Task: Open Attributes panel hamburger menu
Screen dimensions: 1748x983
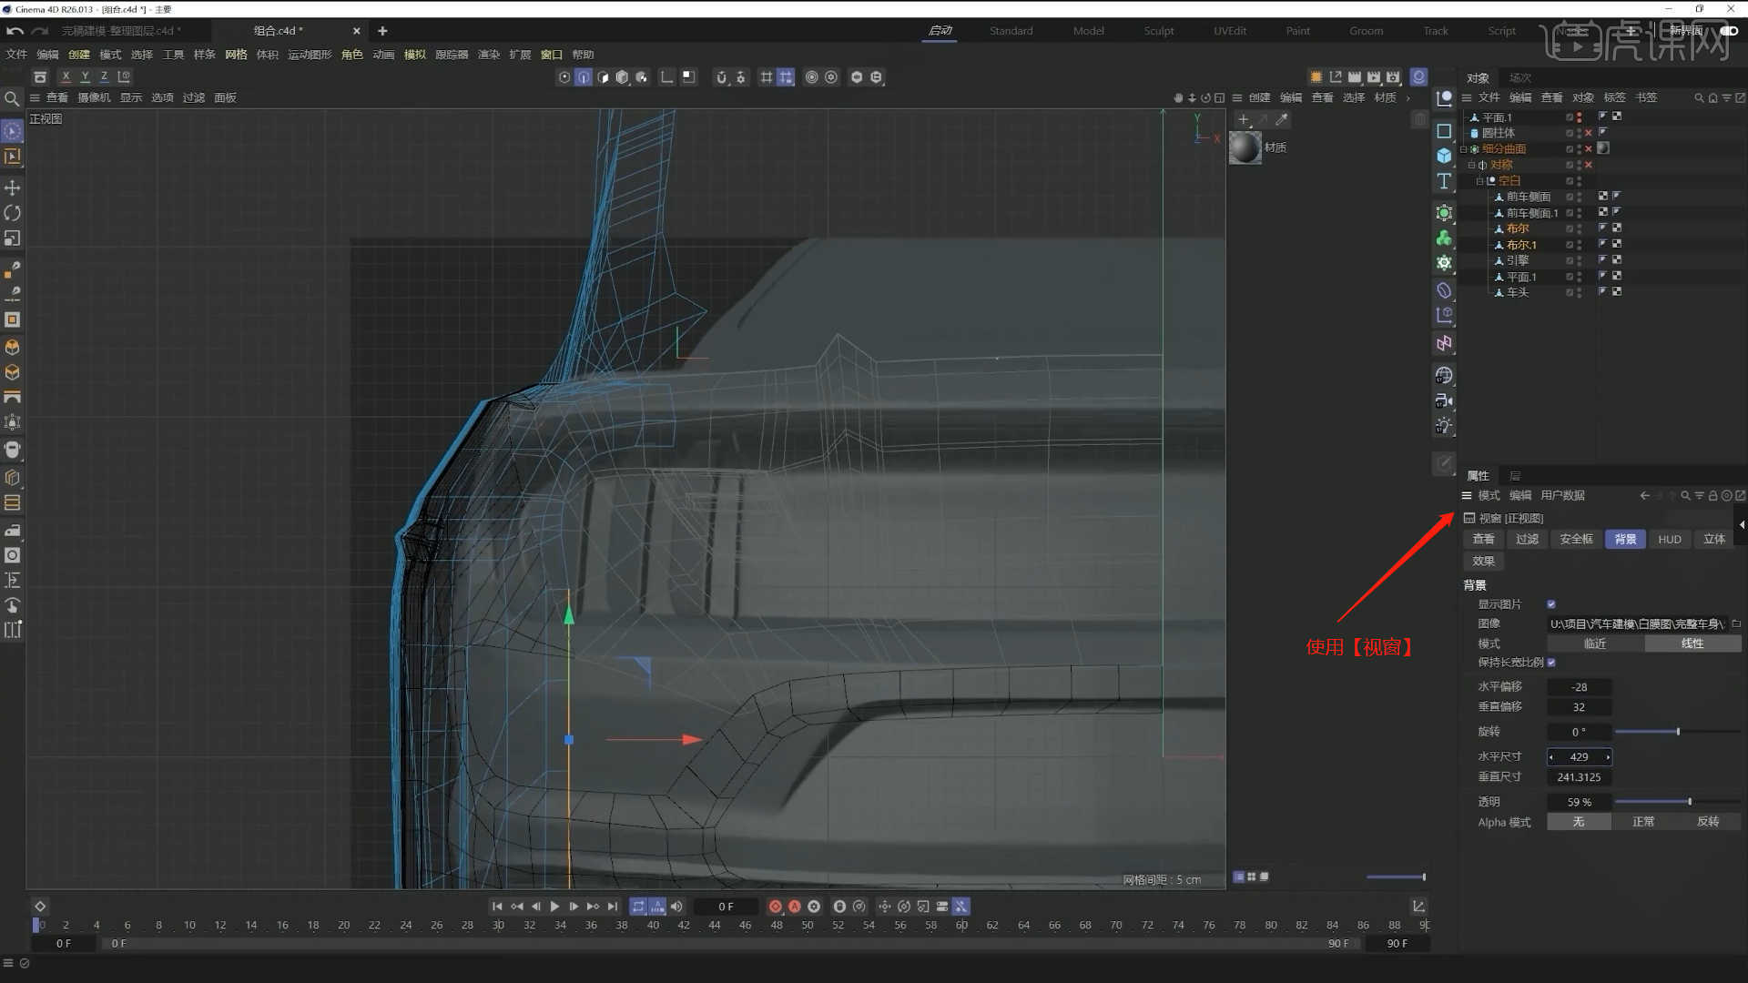Action: click(1467, 496)
